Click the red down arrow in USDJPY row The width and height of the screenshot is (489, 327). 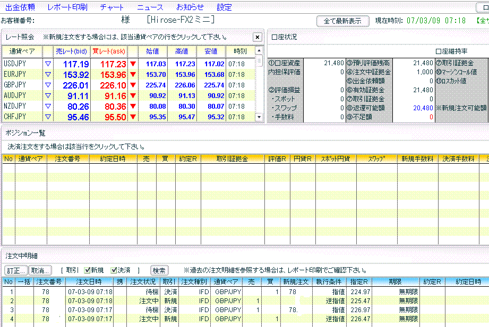[133, 64]
